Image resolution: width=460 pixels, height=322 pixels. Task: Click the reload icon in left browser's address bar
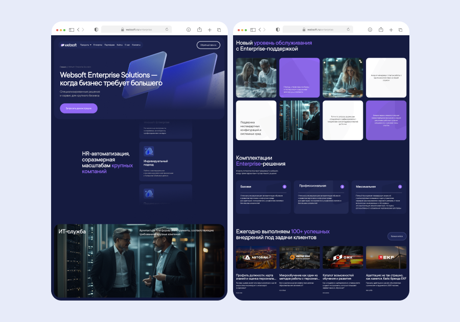coord(167,30)
